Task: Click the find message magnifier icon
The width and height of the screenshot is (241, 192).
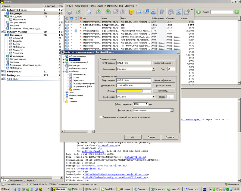Action: (x=139, y=12)
